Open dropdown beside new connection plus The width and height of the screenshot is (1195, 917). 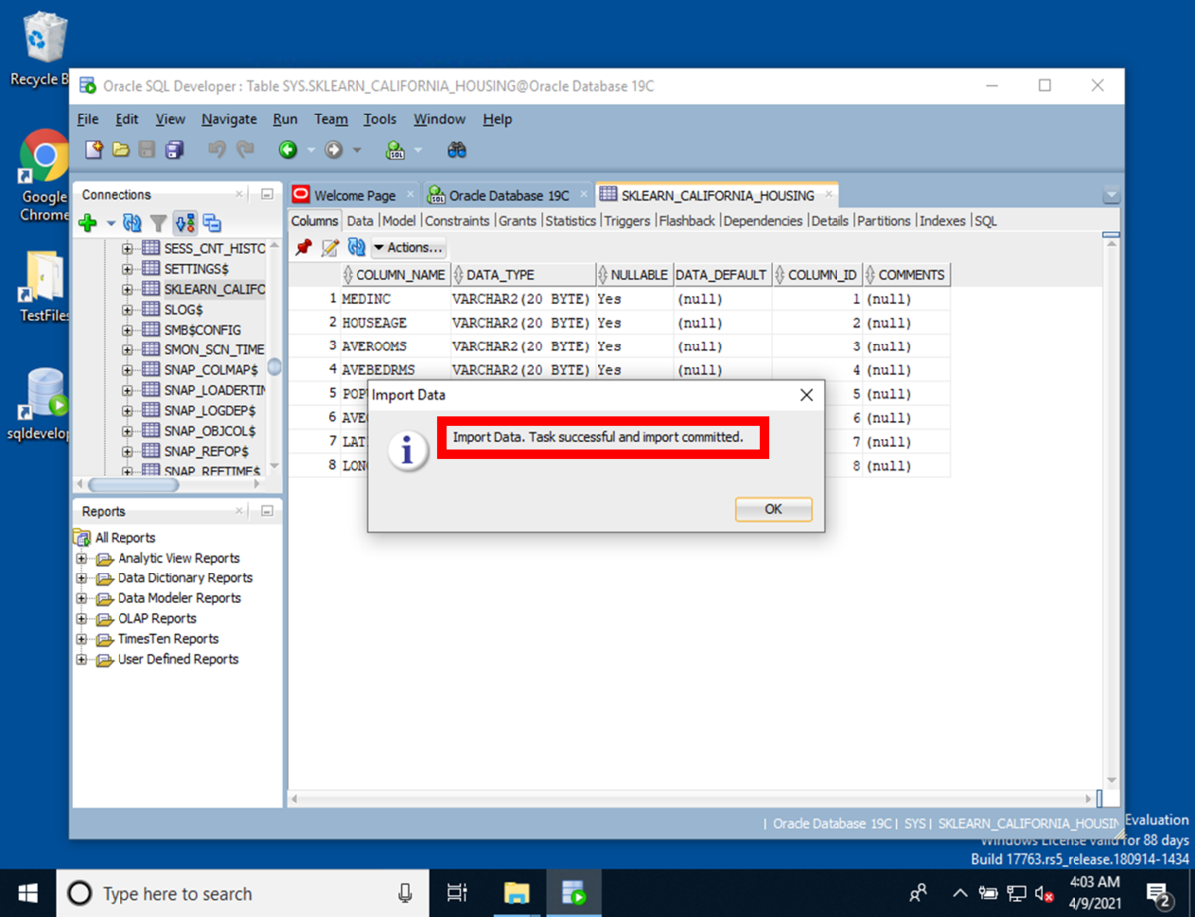[111, 224]
